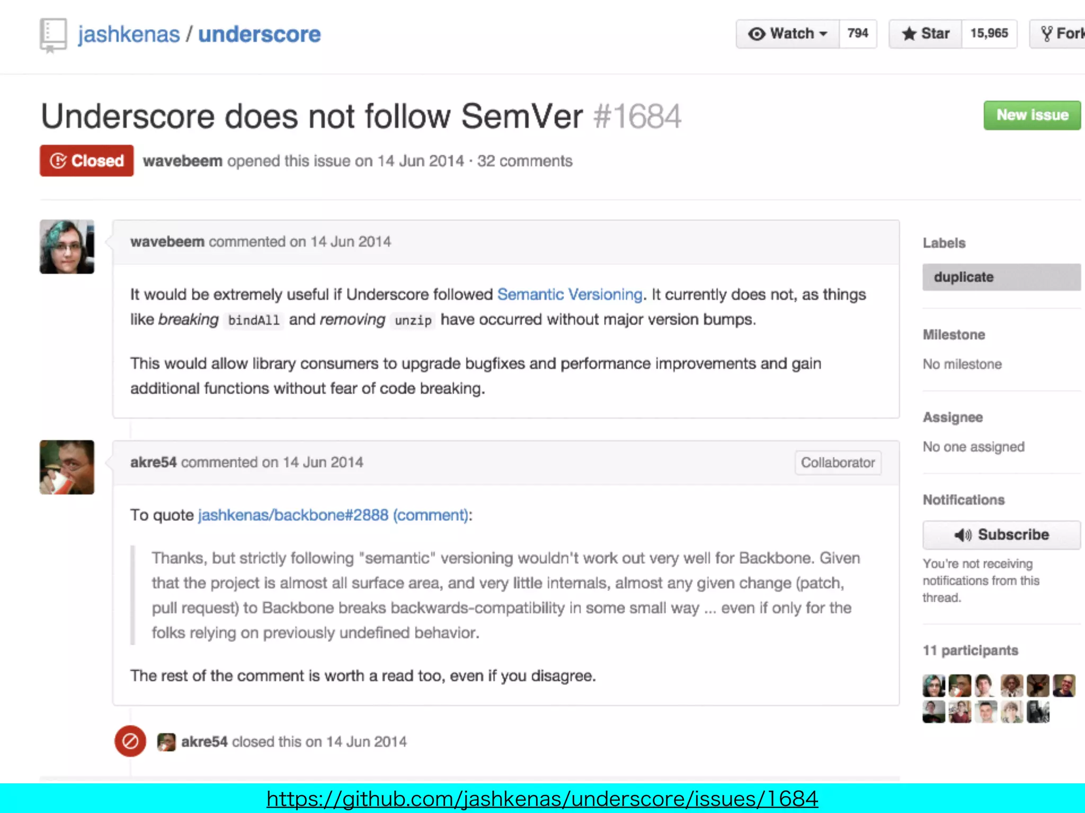Click the 'Assignee' sidebar heading
This screenshot has height=813, width=1085.
tap(953, 417)
